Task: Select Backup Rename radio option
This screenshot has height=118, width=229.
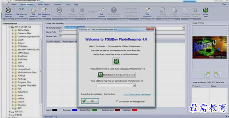Action: point(122,13)
